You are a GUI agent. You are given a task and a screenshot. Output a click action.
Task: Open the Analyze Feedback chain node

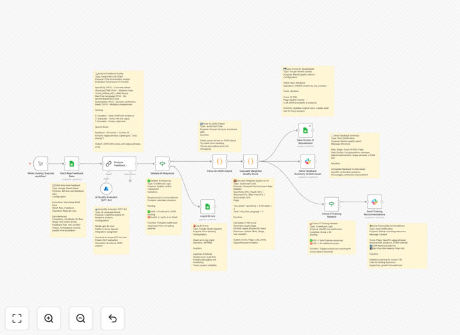pos(119,164)
